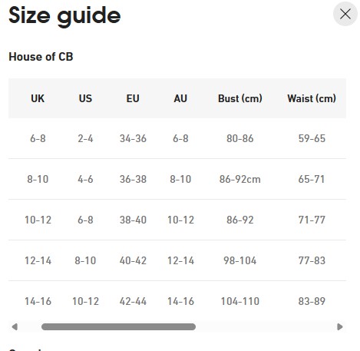Click the horizontal scrollbar thumb
360x351 pixels.
click(x=118, y=326)
